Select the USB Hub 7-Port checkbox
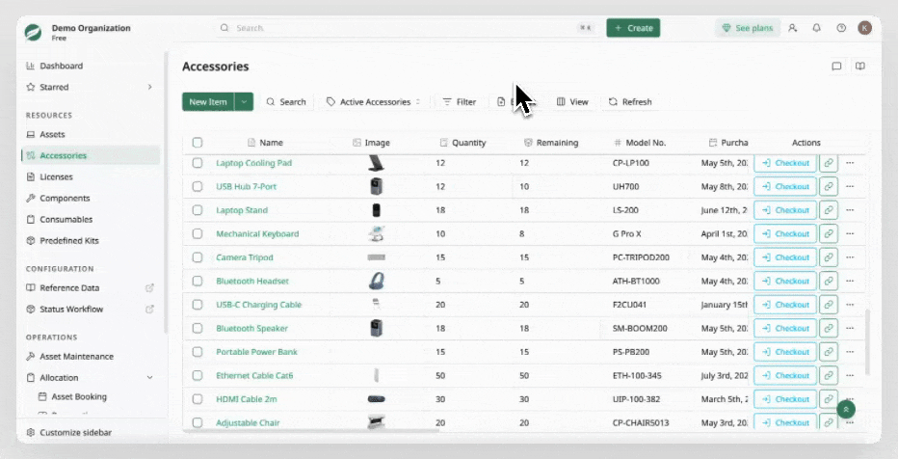 (198, 186)
